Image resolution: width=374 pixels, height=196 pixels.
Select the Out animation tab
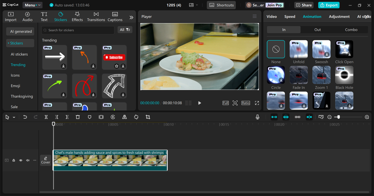coord(318,30)
